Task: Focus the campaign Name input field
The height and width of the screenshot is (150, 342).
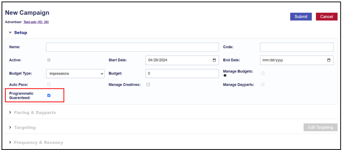Action: click(132, 47)
